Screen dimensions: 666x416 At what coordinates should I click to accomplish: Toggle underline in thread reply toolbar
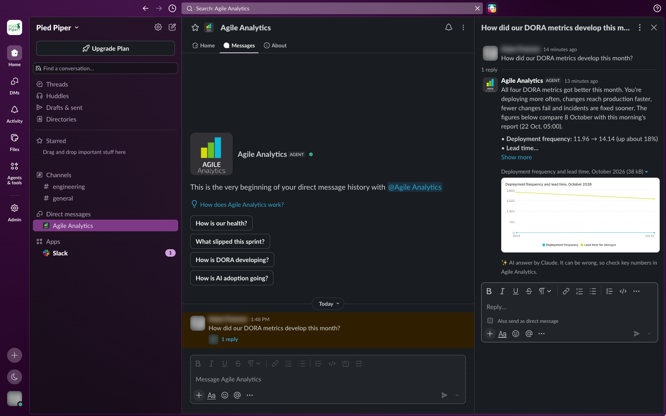516,291
